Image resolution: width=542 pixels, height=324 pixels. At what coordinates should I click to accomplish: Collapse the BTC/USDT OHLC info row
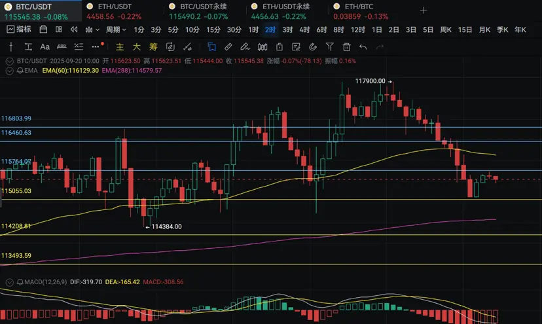[9, 62]
